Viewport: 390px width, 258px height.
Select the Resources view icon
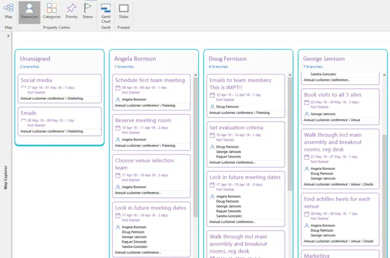pyautogui.click(x=29, y=11)
